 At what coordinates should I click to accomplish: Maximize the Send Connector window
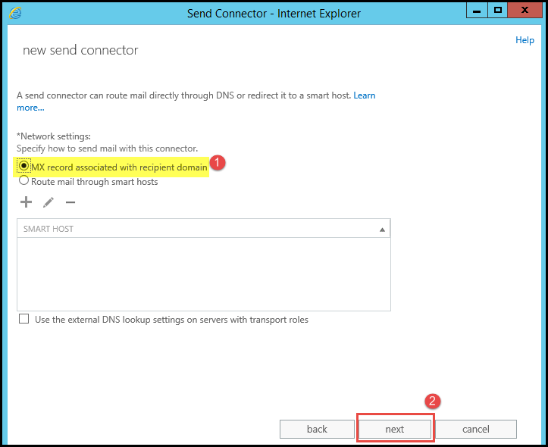click(498, 10)
